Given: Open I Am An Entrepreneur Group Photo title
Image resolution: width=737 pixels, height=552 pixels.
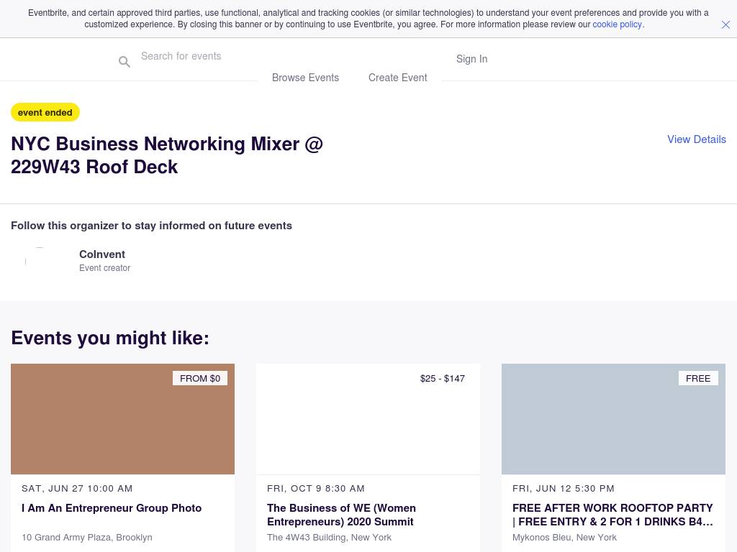Looking at the screenshot, I should coord(112,508).
